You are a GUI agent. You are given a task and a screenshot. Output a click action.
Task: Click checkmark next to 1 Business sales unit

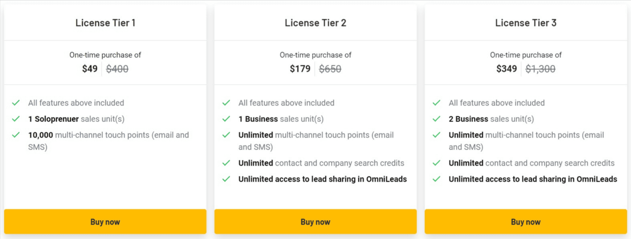click(x=226, y=119)
